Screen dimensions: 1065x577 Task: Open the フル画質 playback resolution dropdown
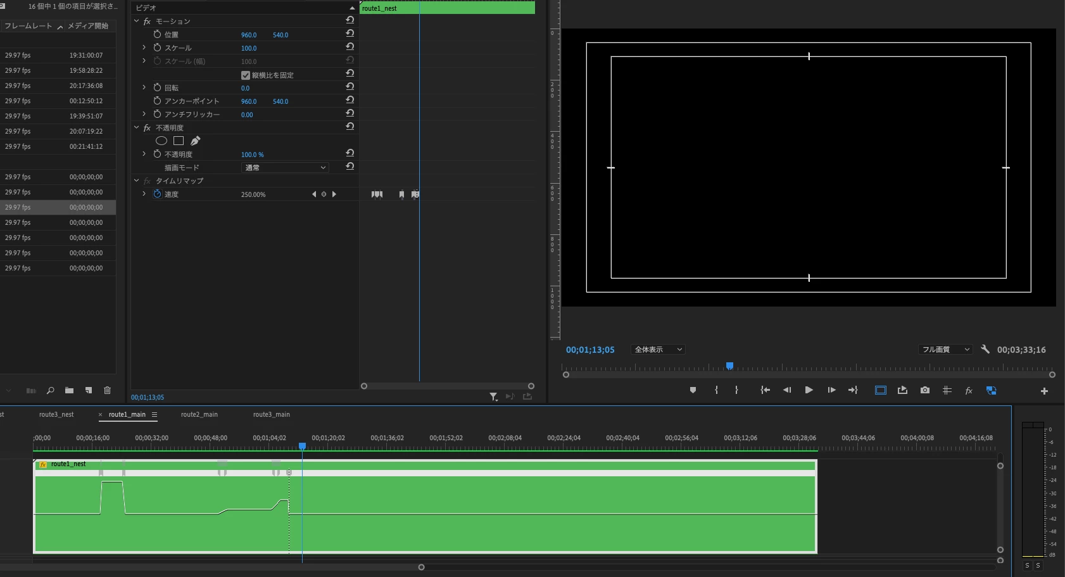pos(945,350)
